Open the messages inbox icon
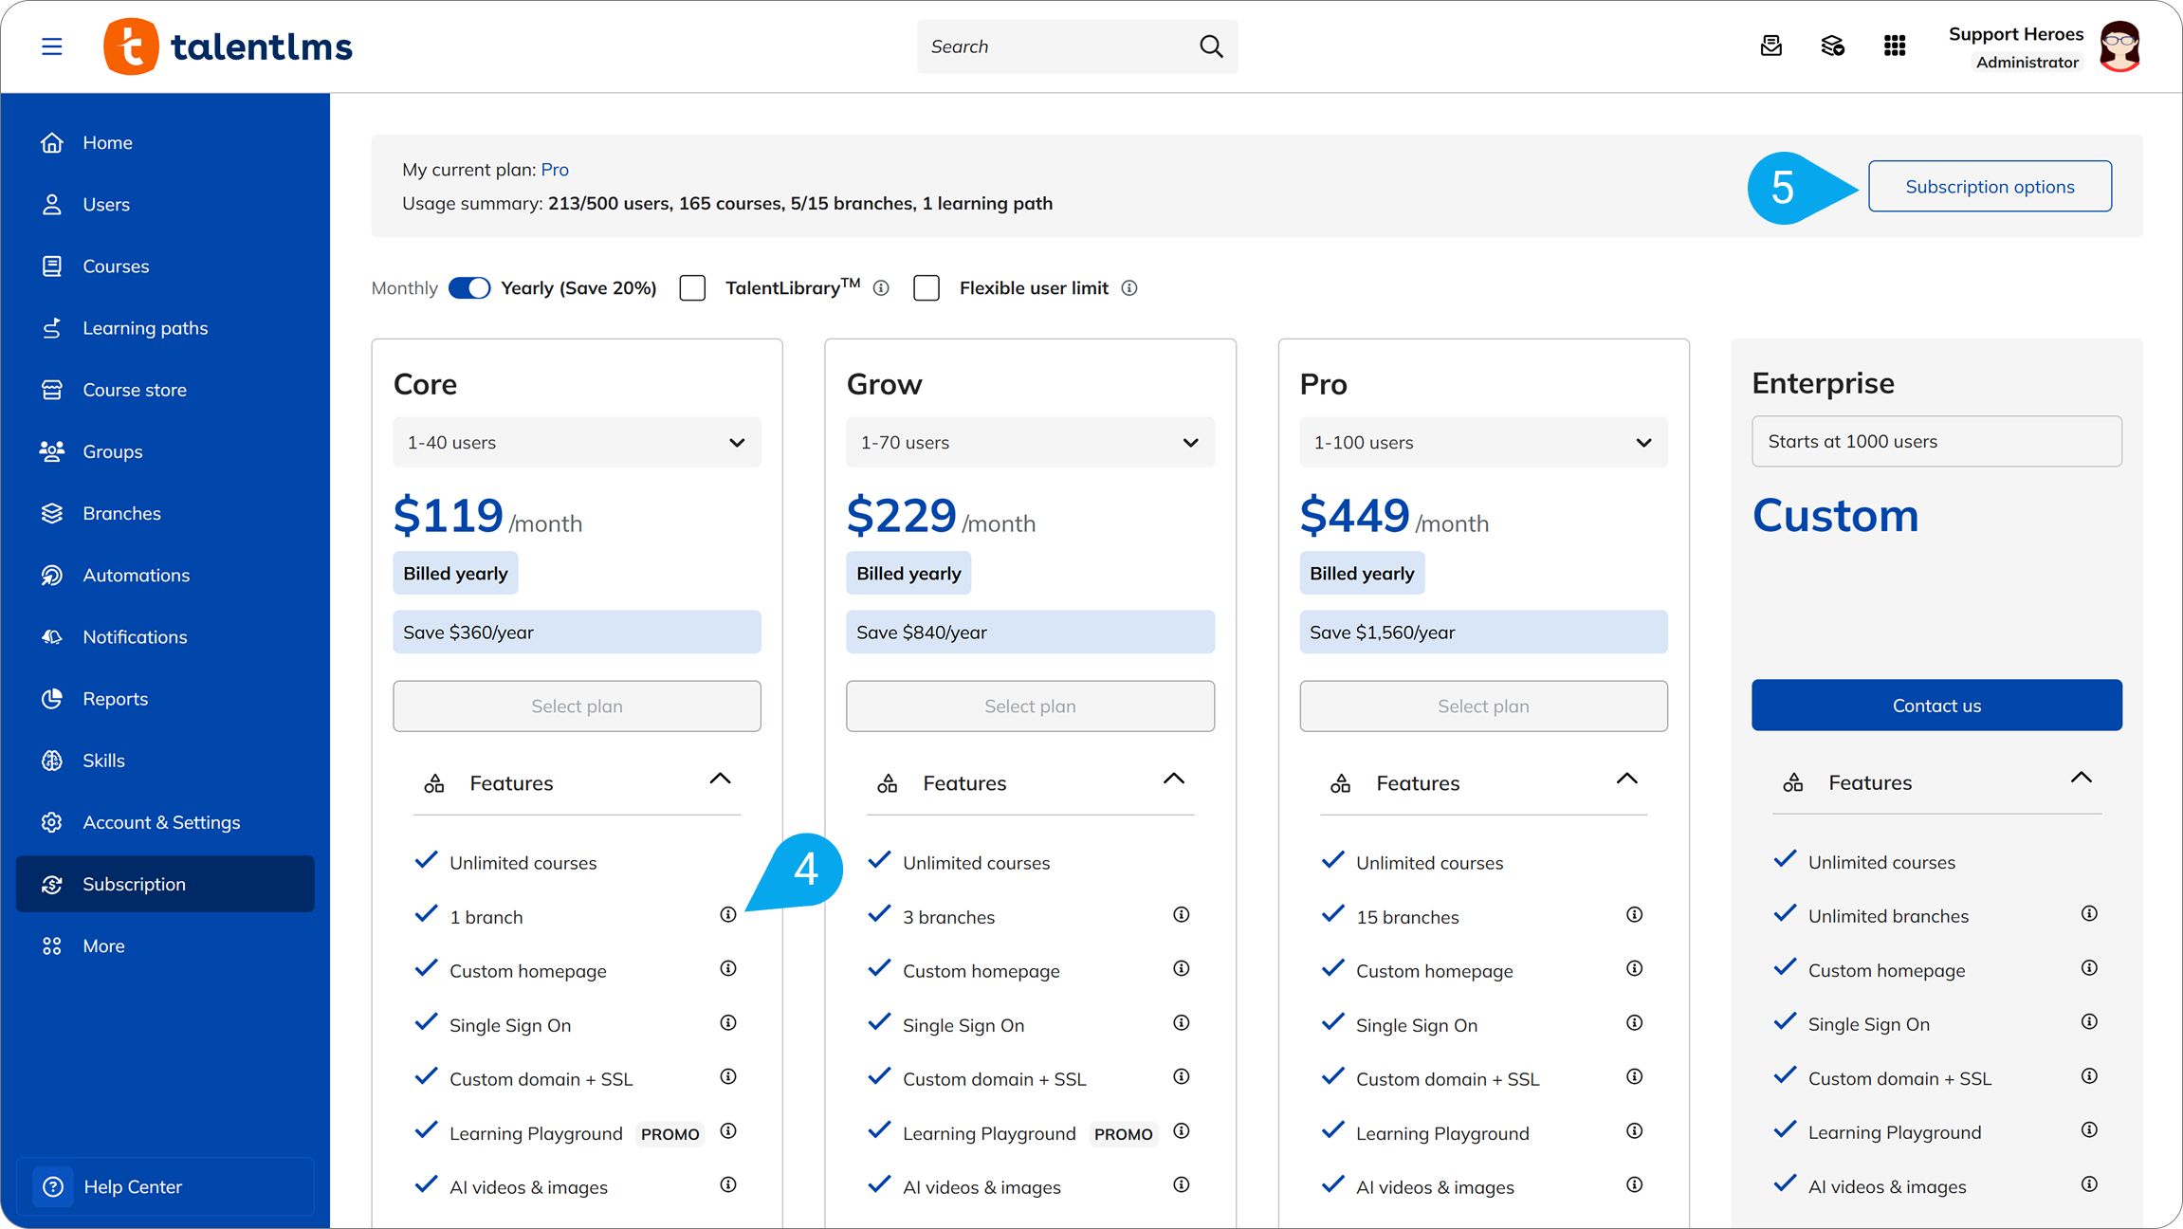 coord(1770,46)
